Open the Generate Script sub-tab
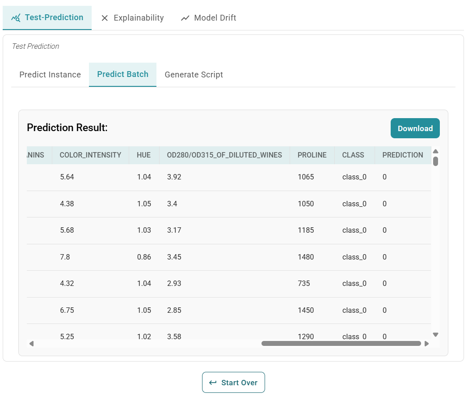The image size is (468, 396). [x=194, y=75]
